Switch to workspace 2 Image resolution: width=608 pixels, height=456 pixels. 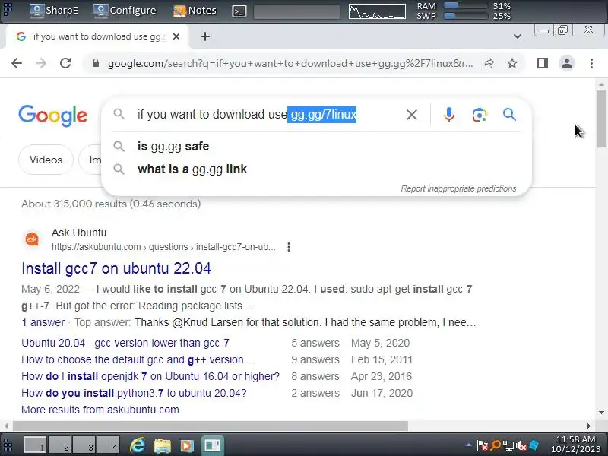pos(61,445)
